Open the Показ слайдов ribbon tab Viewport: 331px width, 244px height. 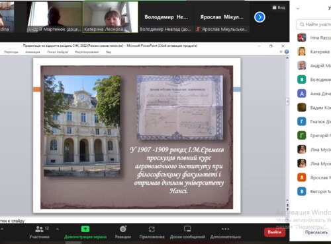coord(58,52)
